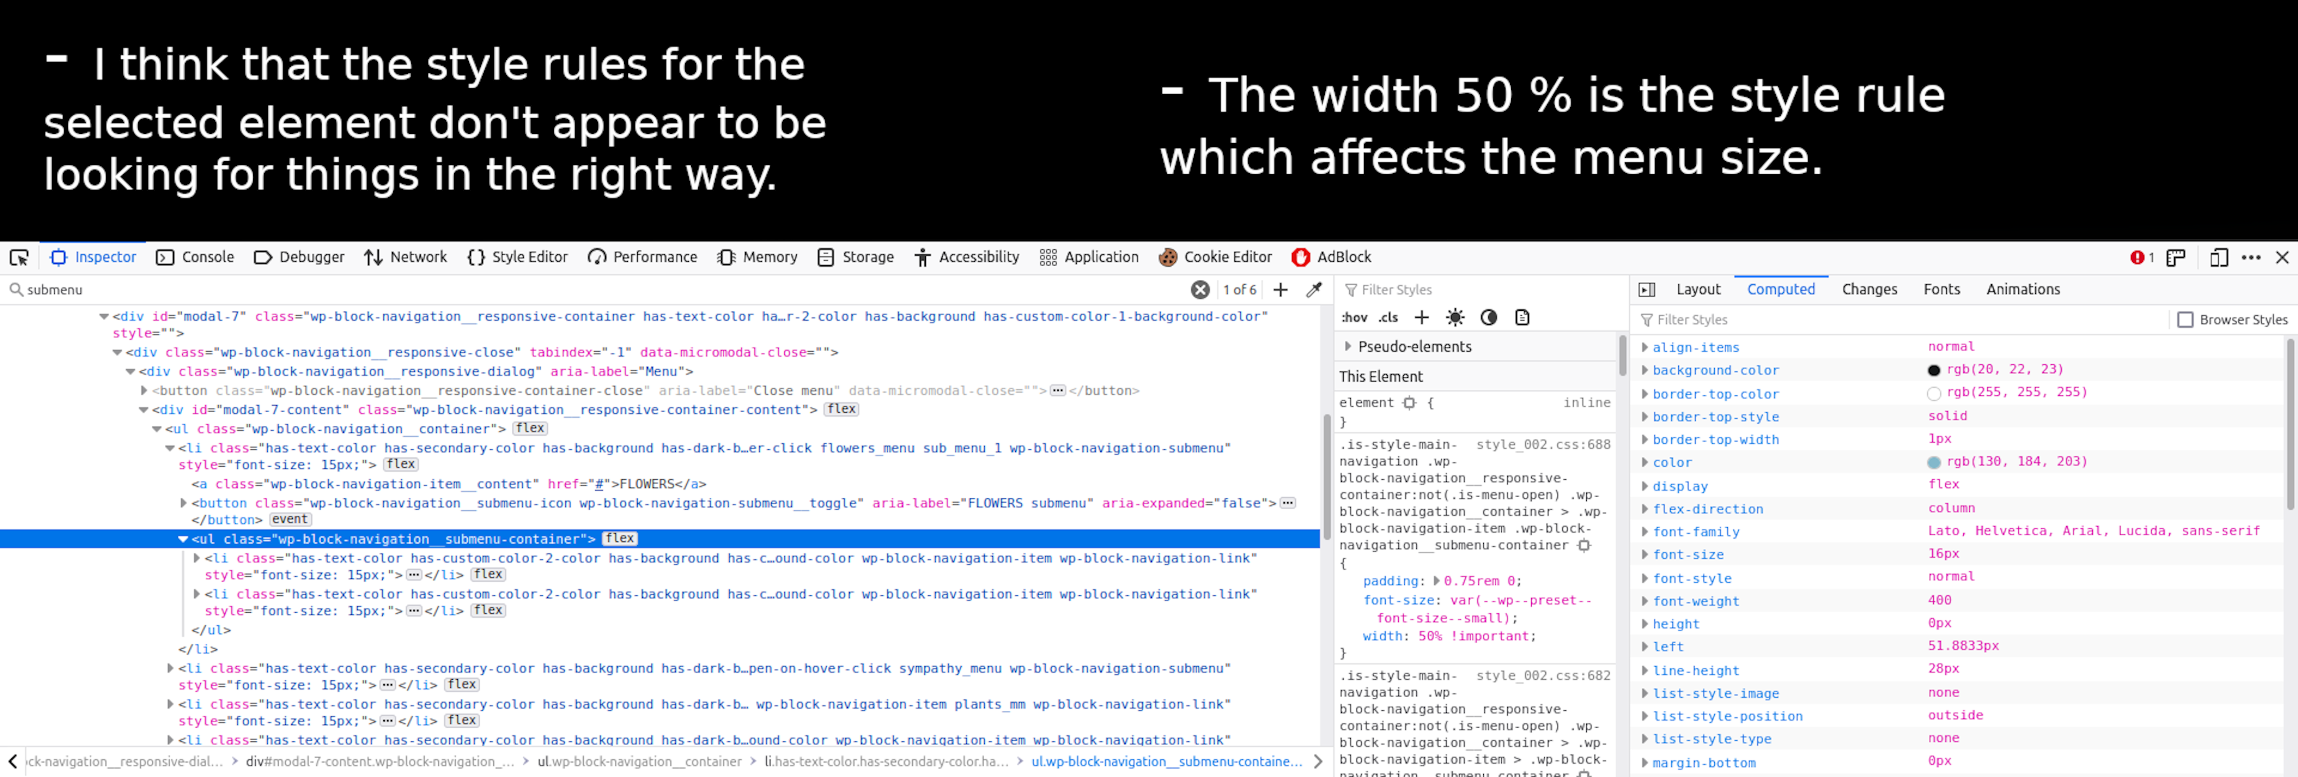This screenshot has height=777, width=2298.
Task: Toggle flex badge on modal-7-content div
Action: [x=841, y=410]
